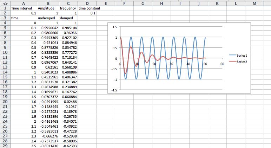Select column M header
Image resolution: width=271 pixels, height=148 pixels.
[x=255, y=4]
